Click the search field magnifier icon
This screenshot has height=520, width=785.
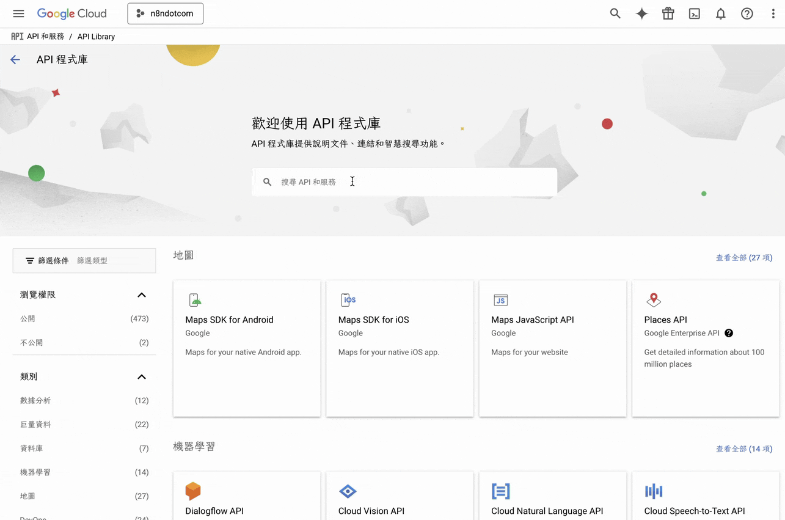click(x=268, y=181)
